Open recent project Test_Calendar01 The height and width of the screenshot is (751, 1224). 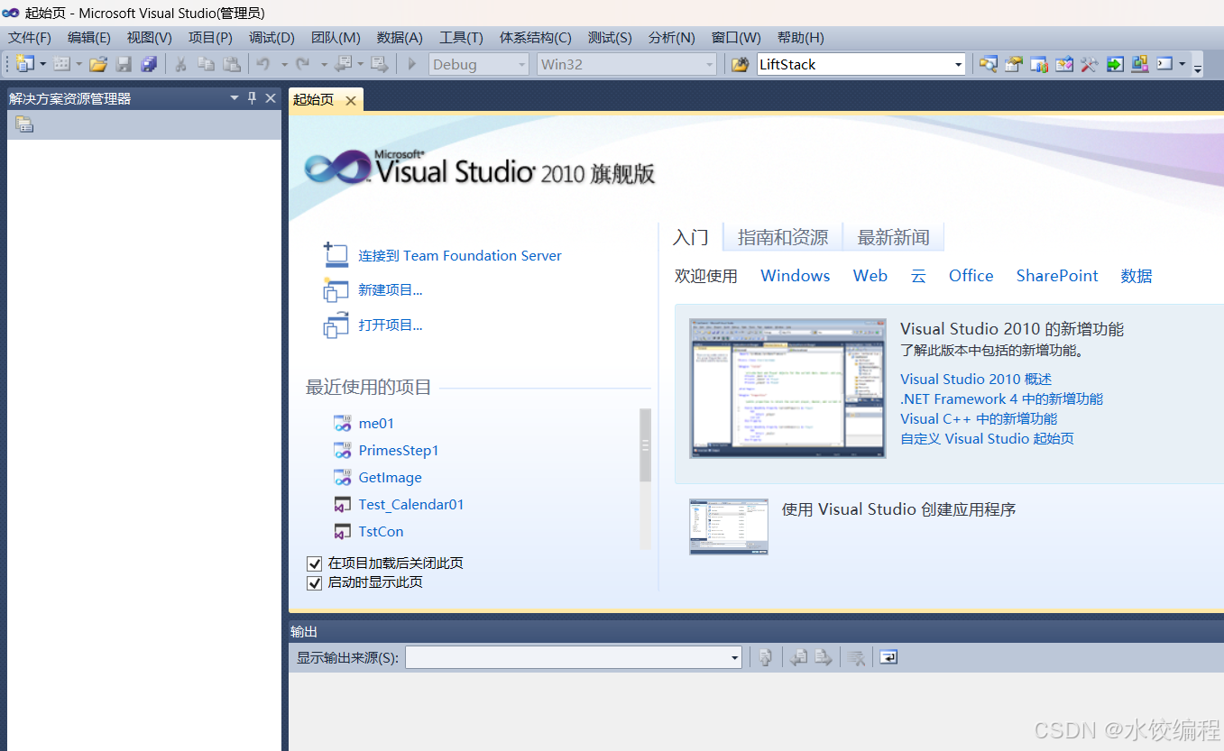tap(411, 505)
